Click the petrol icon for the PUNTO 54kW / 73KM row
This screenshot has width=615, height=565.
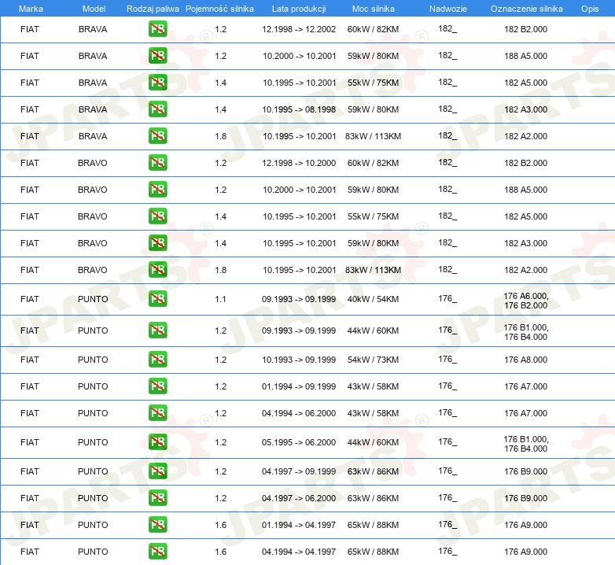coord(157,360)
